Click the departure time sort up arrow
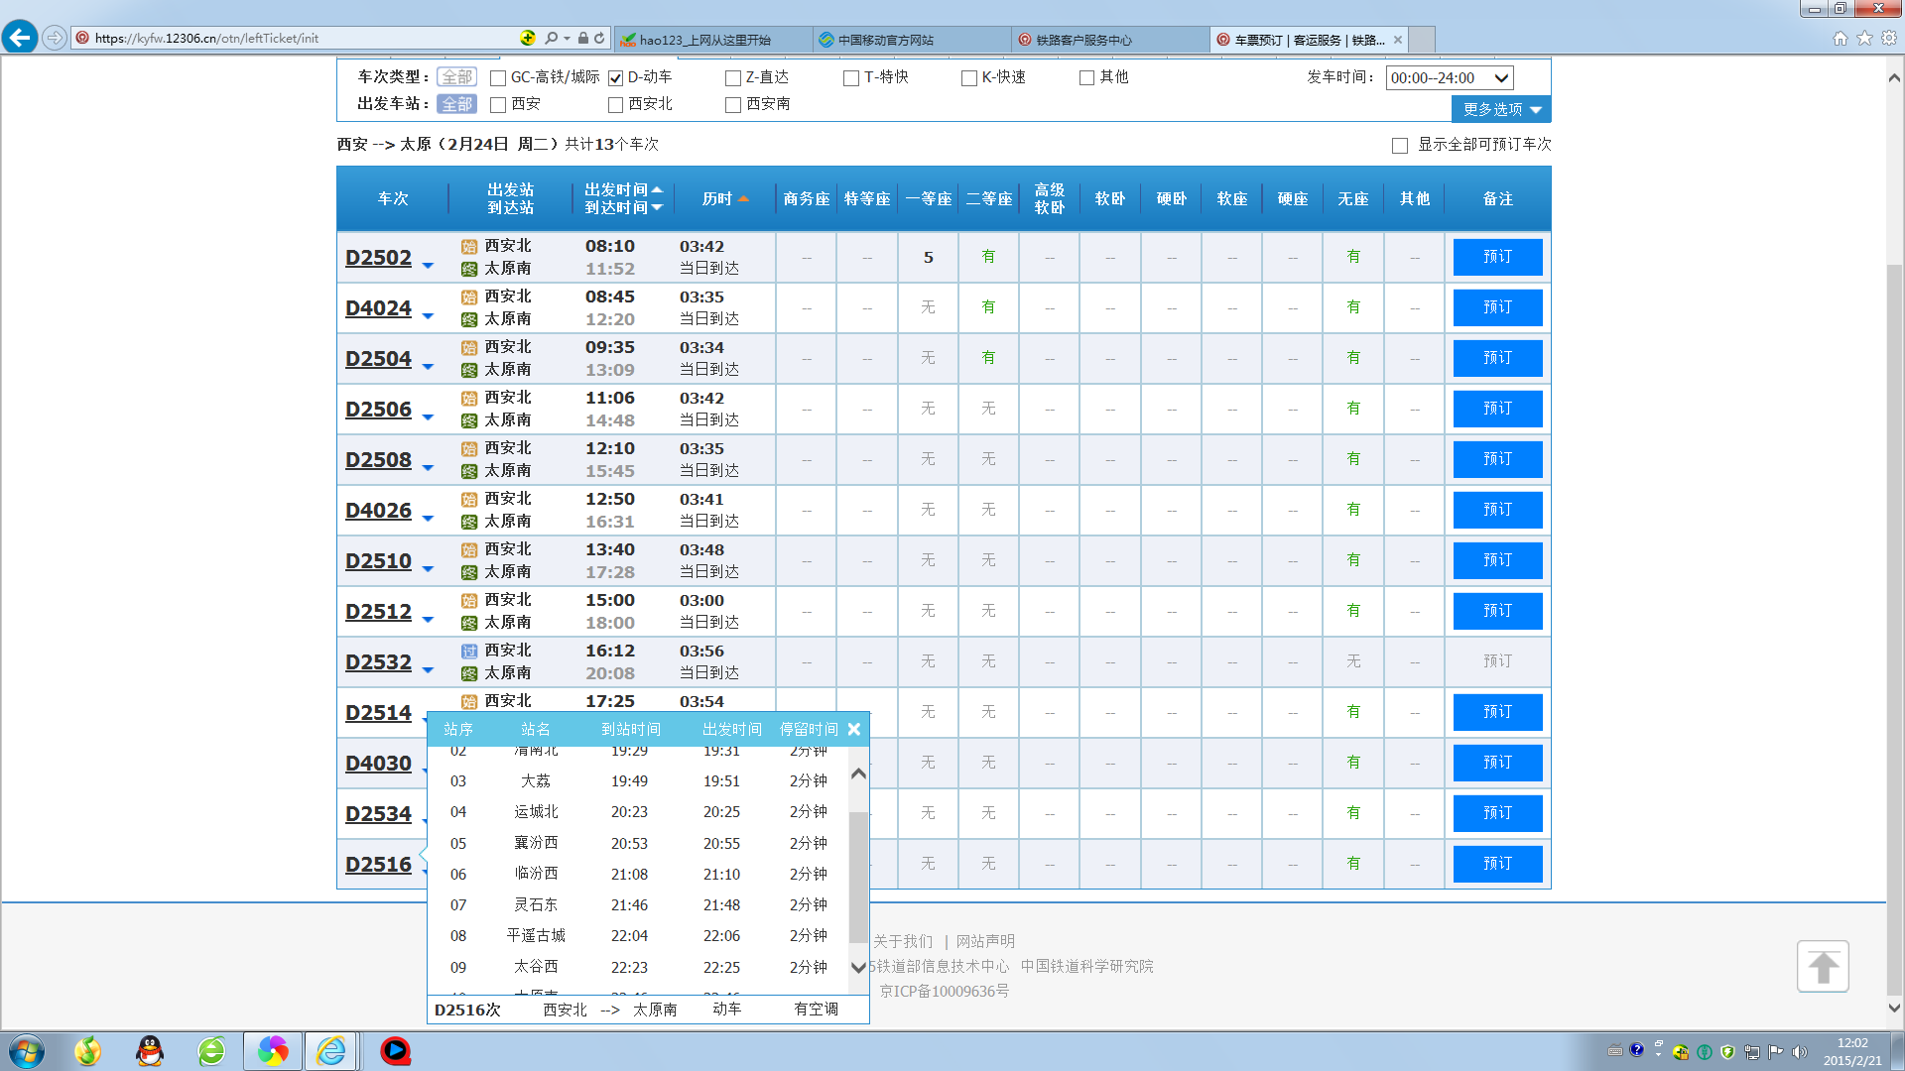The image size is (1905, 1071). 657,188
